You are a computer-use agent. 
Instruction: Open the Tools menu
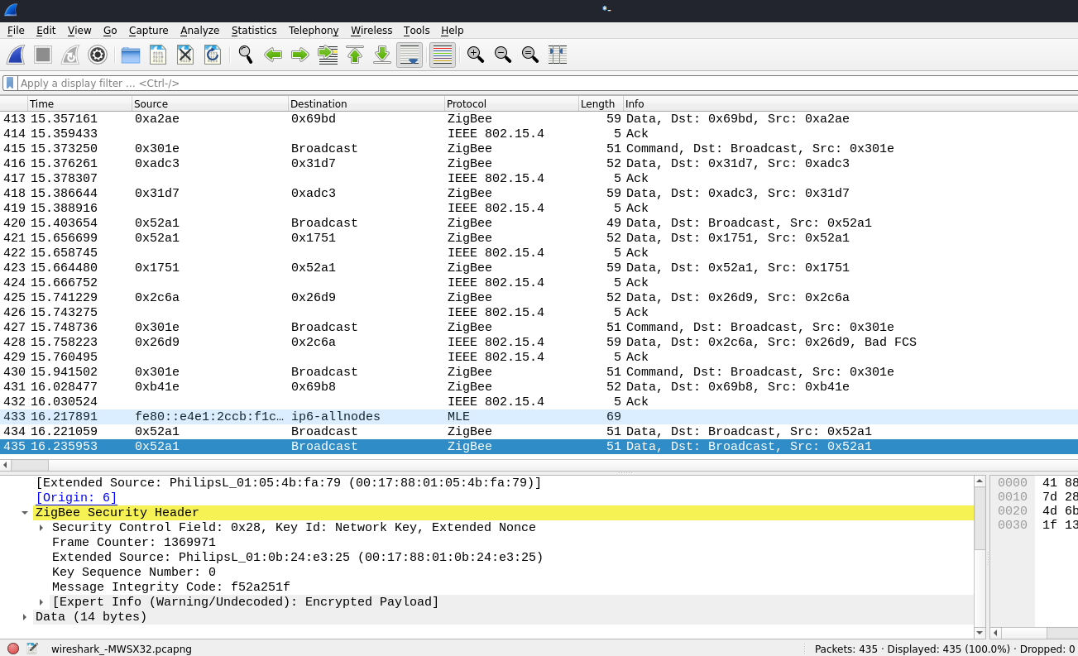pos(417,31)
